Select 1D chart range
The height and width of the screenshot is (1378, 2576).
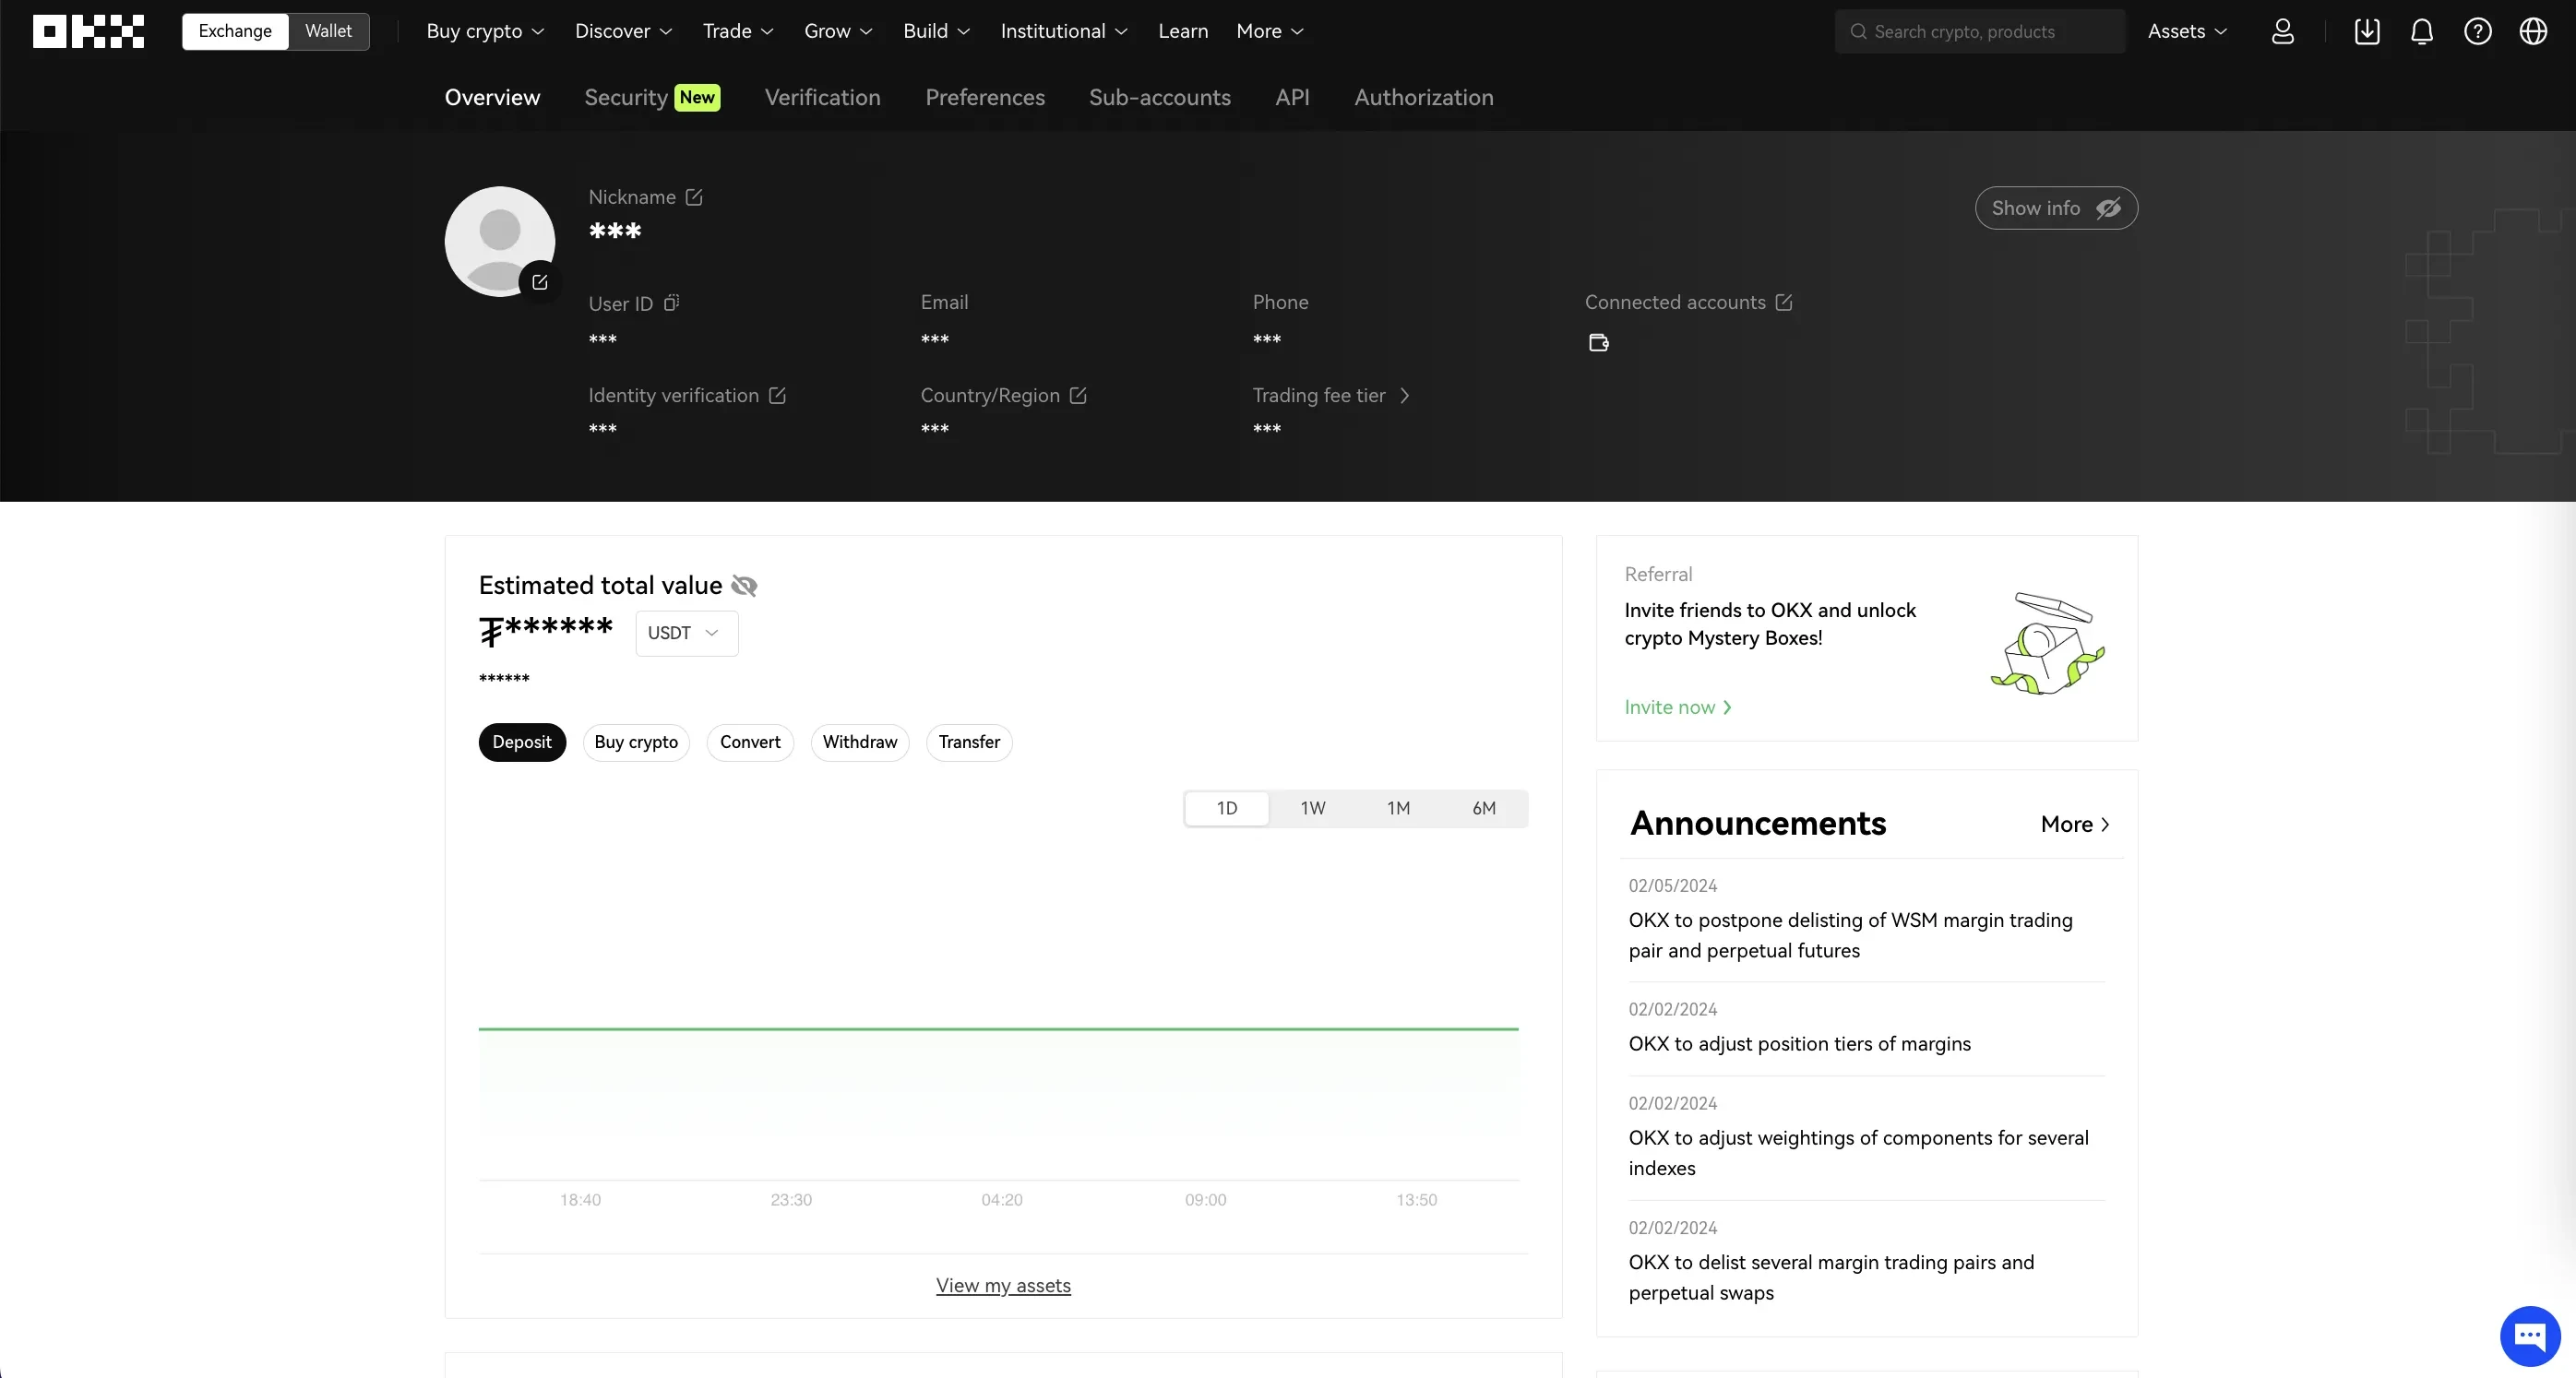coord(1227,808)
